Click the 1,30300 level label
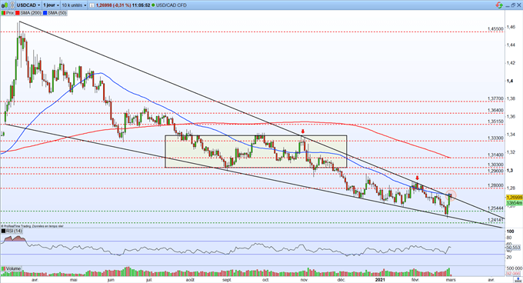This screenshot has height=283, width=523. pyautogui.click(x=495, y=165)
